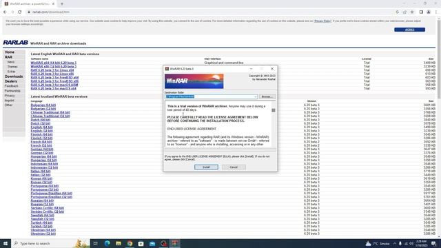Download RAR 6.20 beta 3 for macOS x64
Screen dimensions: 441x248
click(54, 88)
